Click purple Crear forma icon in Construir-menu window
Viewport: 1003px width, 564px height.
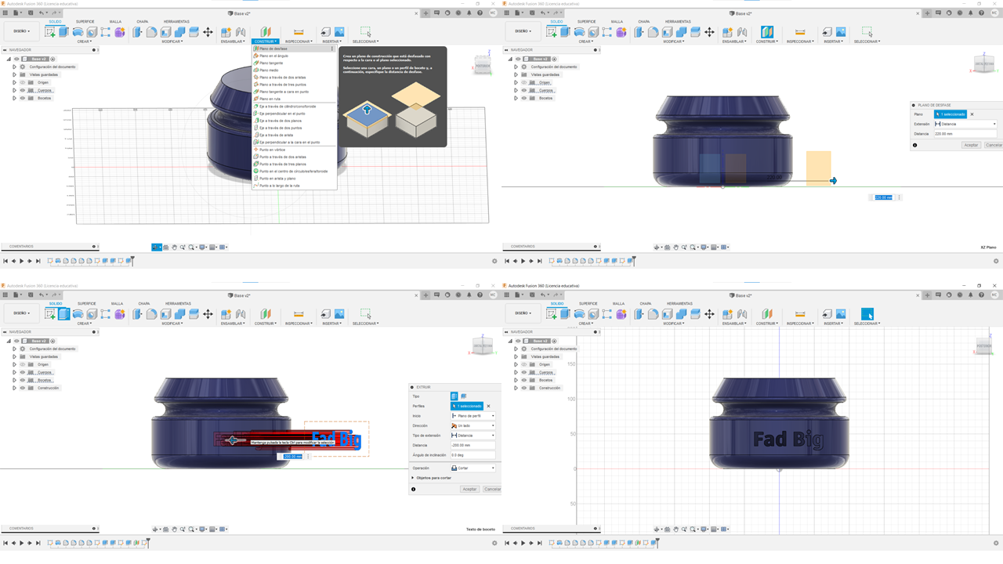click(x=120, y=31)
